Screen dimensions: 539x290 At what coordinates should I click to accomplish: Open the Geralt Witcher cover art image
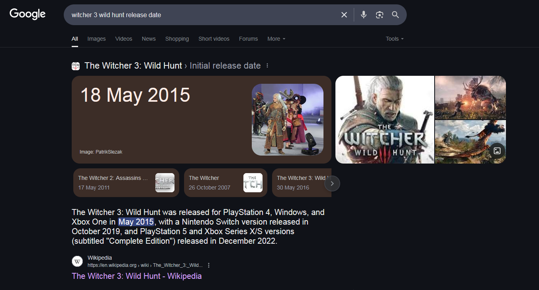pyautogui.click(x=385, y=120)
